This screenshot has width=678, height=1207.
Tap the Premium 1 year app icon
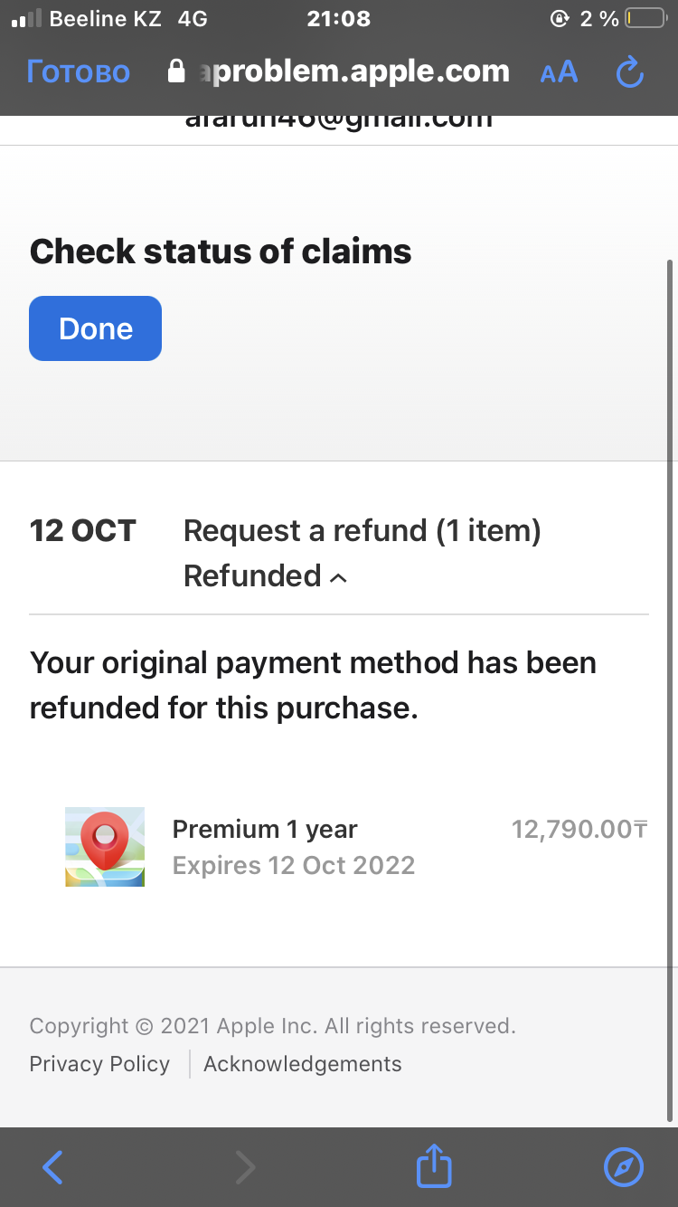click(105, 847)
